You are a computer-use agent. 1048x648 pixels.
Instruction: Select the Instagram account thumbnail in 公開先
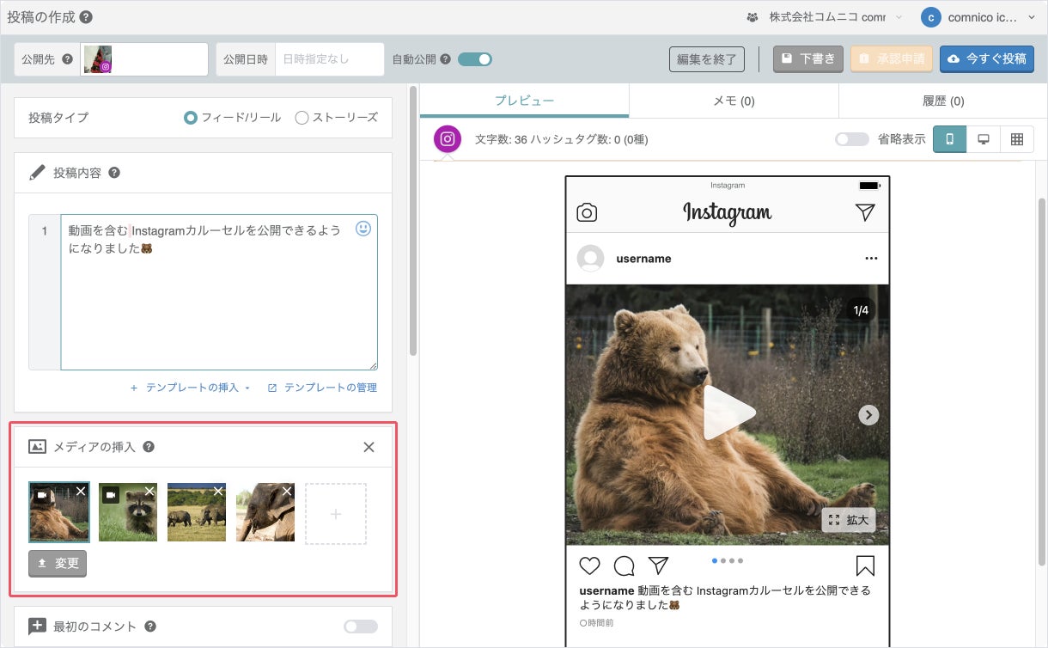(98, 59)
